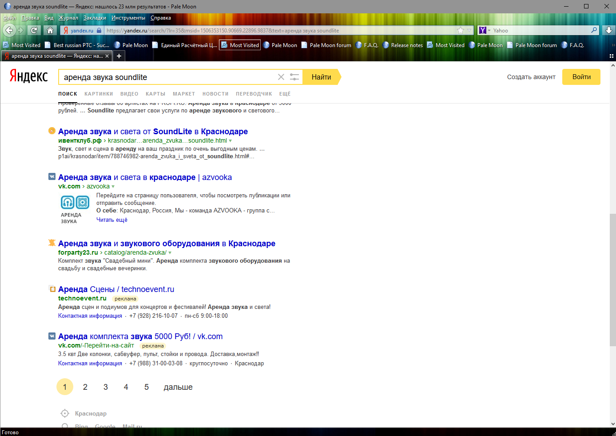This screenshot has width=616, height=436.
Task: Open result Аренда звука и света от SoundLite
Action: click(153, 132)
